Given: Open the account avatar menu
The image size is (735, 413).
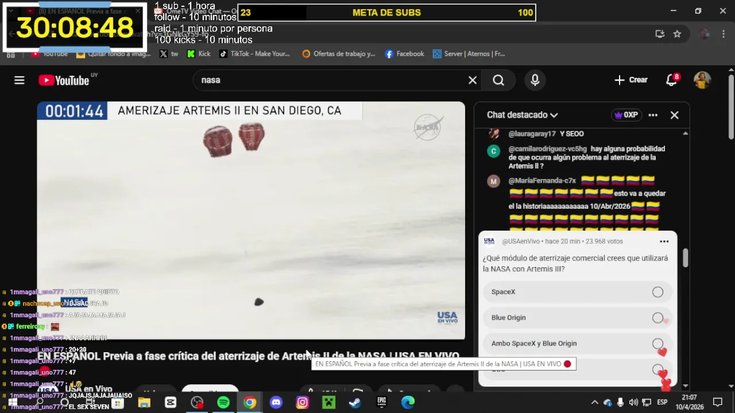Looking at the screenshot, I should click(702, 80).
